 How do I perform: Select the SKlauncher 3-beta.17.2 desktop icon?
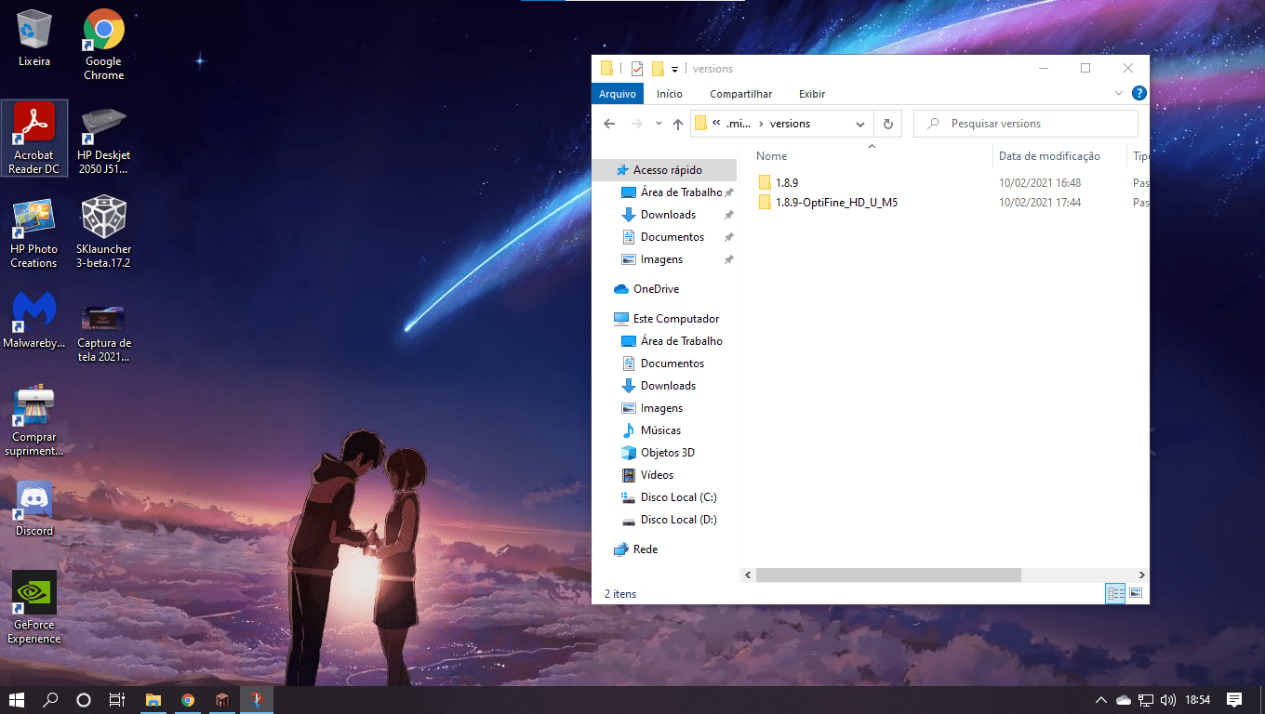click(104, 232)
